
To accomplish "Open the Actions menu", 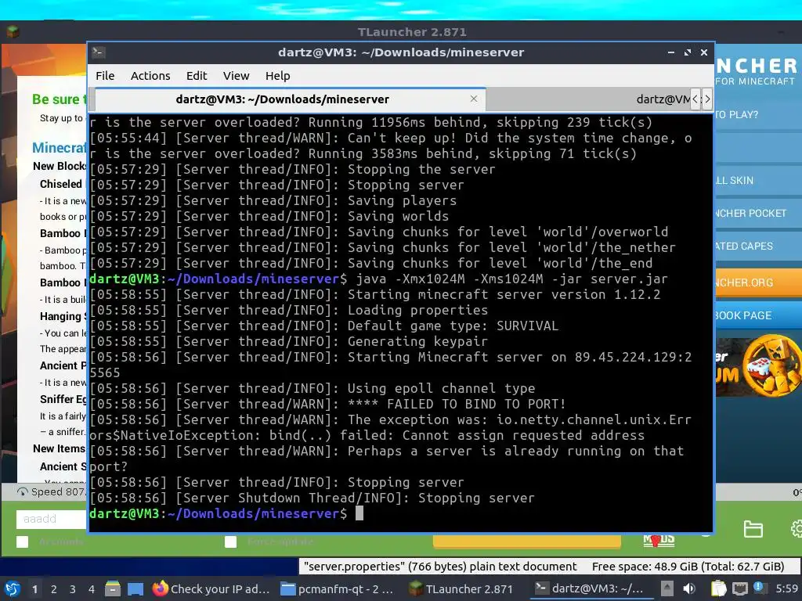I will (150, 76).
